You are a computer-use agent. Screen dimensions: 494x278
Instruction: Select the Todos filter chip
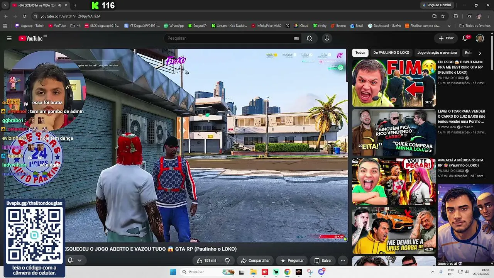click(360, 53)
